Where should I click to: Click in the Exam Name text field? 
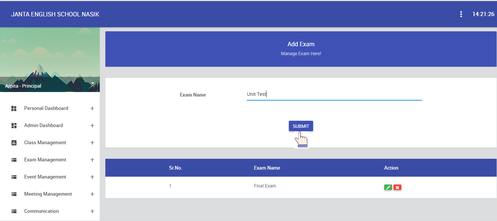tap(334, 95)
